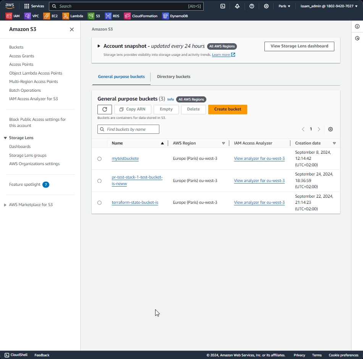
Task: Click the Create bucket button
Action: coord(228,109)
